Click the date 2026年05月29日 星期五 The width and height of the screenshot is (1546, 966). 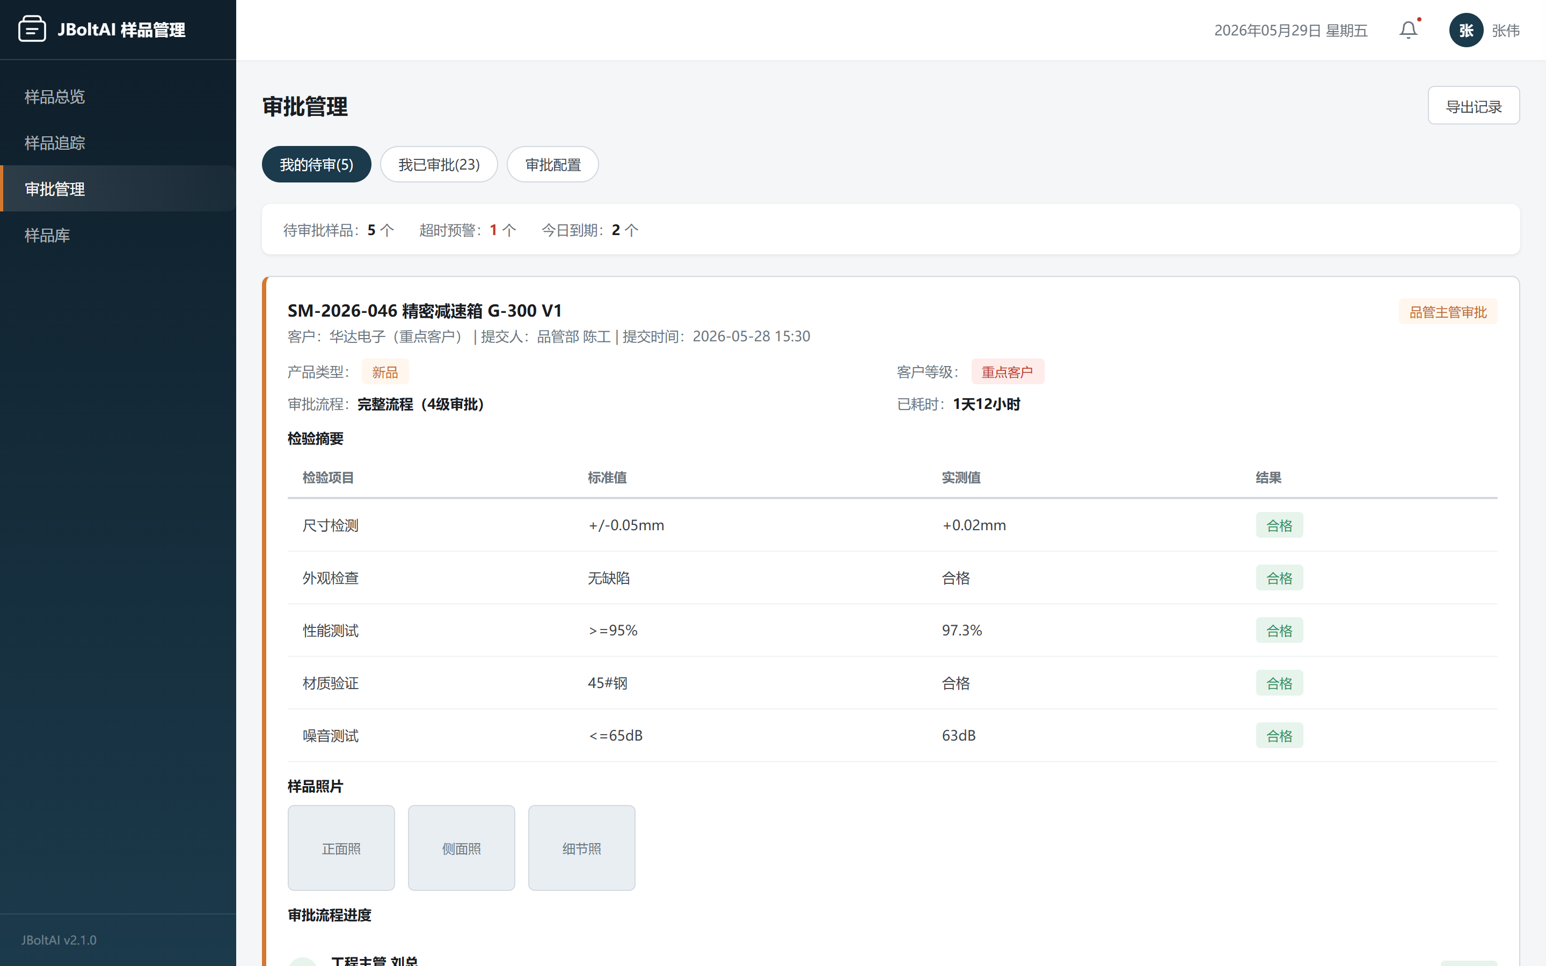coord(1290,30)
